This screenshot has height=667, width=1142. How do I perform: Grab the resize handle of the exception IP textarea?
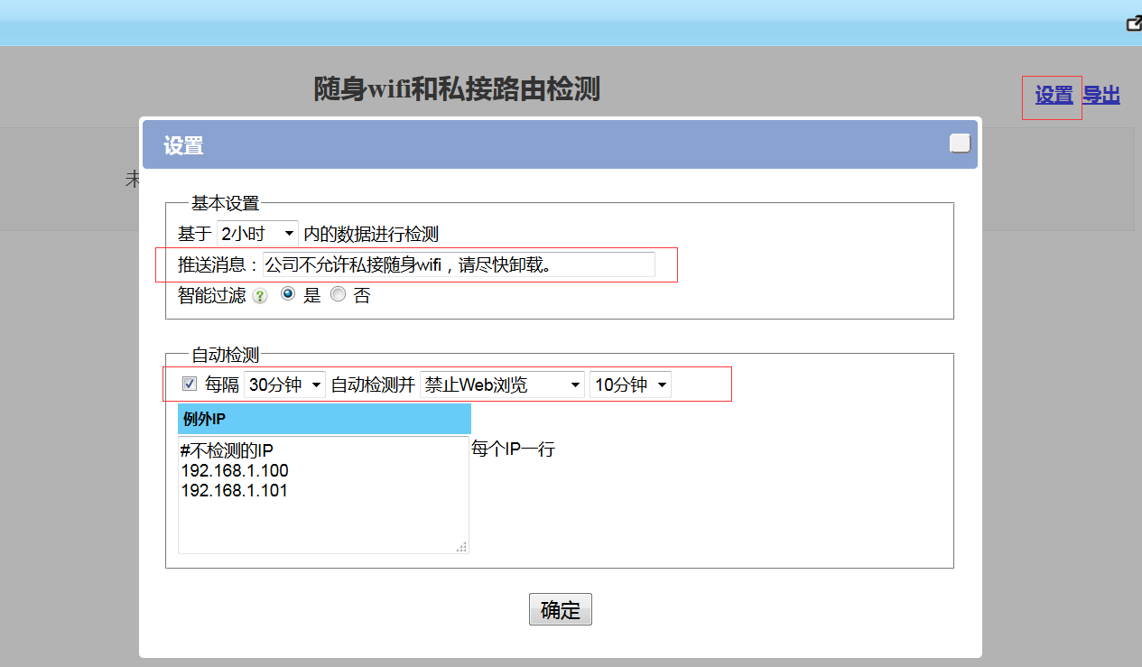point(462,547)
